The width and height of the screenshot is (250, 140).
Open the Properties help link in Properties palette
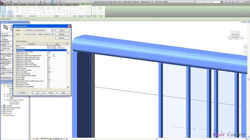[6, 78]
